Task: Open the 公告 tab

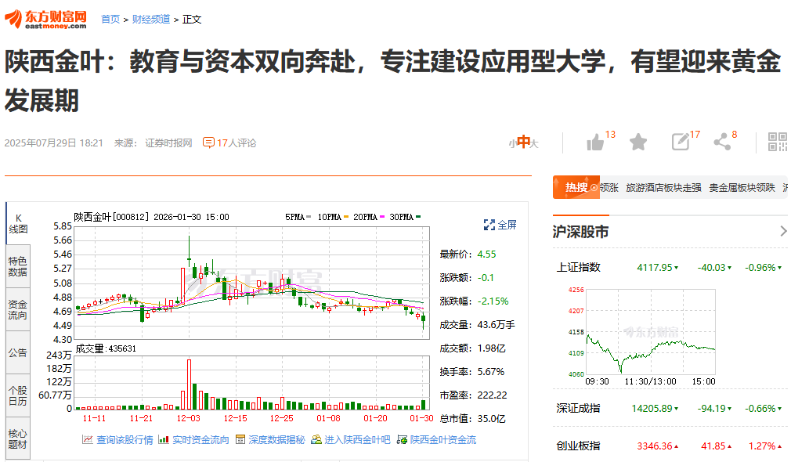Action: (17, 352)
